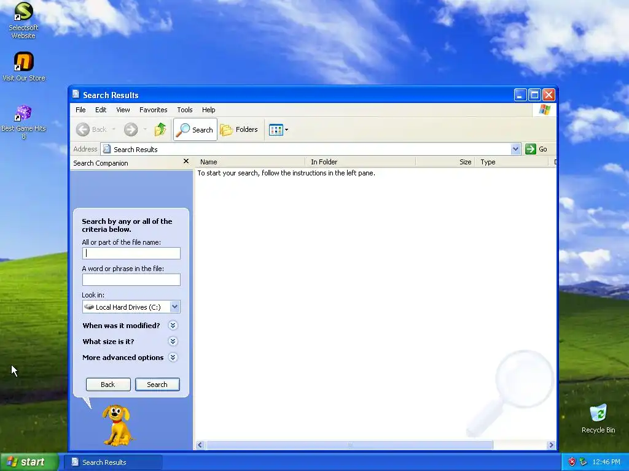Click Search Results taskbar button
Screen dimensions: 629x471
point(113,462)
